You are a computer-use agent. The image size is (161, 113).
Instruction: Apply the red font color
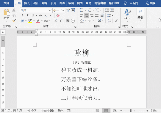(x=38, y=21)
